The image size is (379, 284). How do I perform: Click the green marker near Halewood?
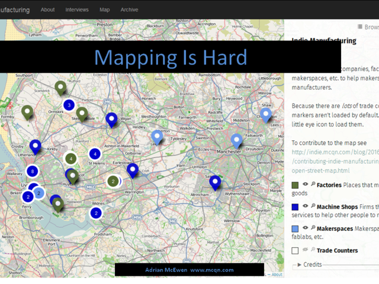point(58,205)
